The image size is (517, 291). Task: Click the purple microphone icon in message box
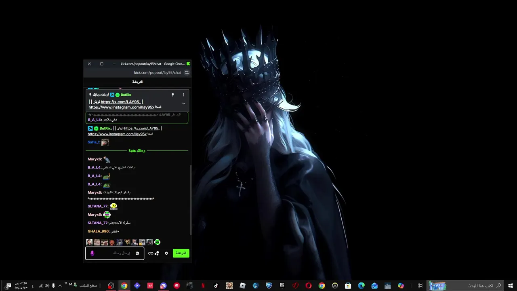coord(92,253)
